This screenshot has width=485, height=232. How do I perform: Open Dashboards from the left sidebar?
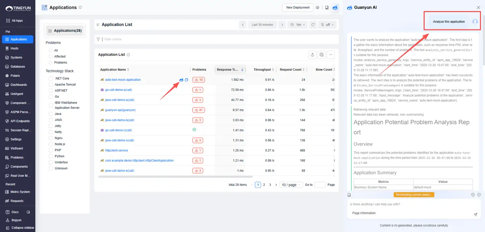coord(19,85)
